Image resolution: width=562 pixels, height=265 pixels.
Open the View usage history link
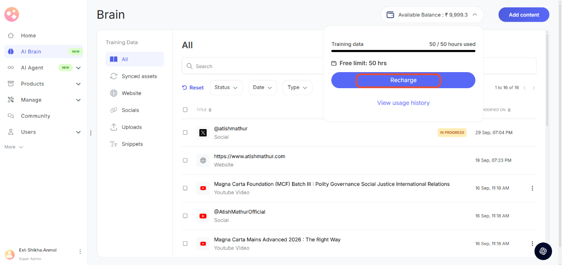[x=403, y=103]
